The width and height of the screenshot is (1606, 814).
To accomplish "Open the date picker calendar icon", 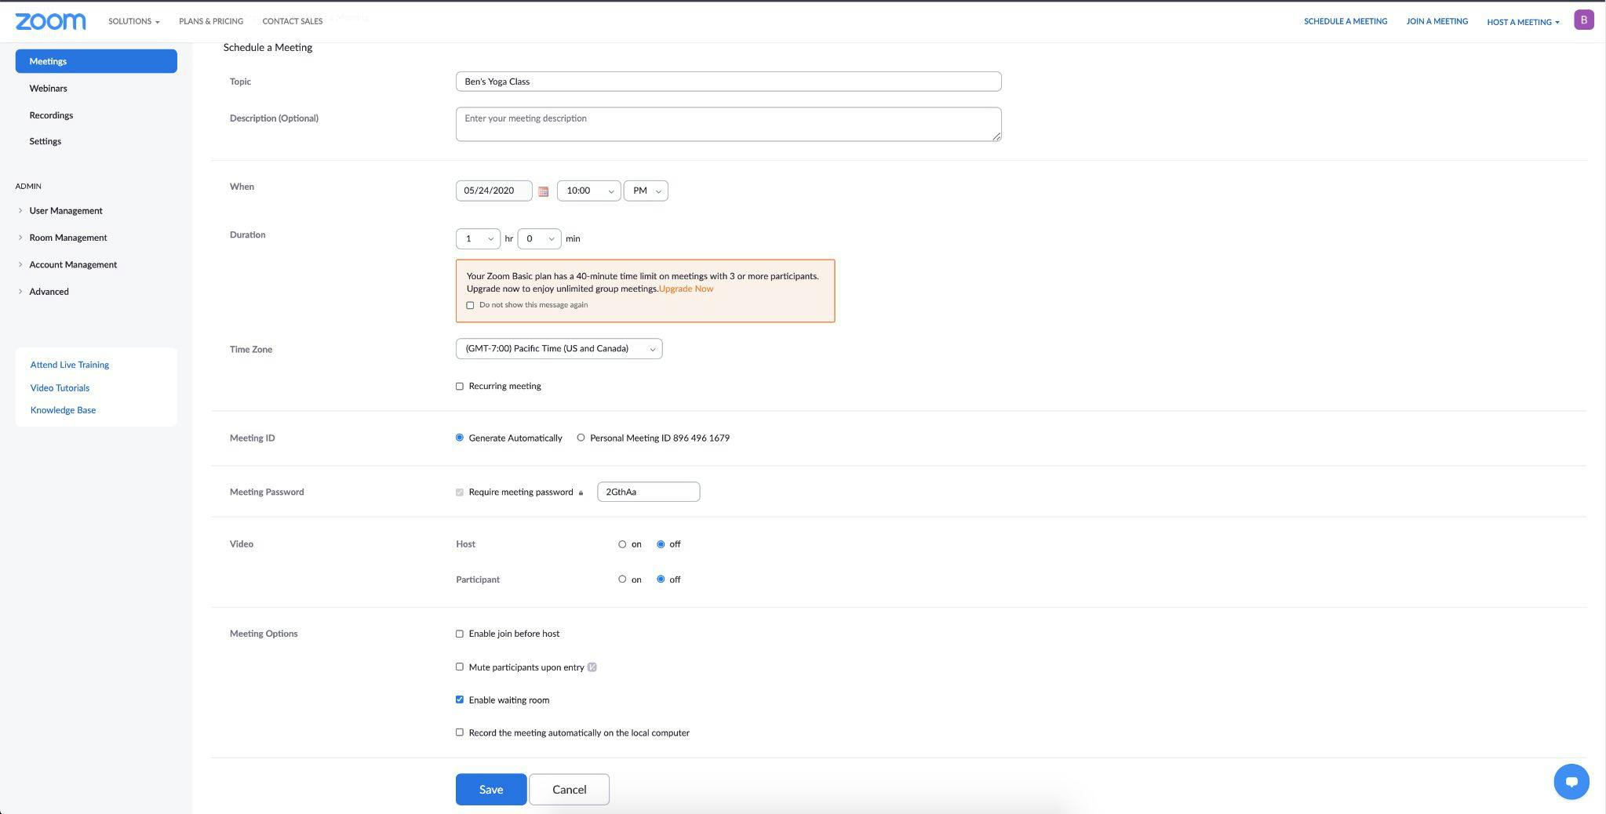I will point(543,191).
